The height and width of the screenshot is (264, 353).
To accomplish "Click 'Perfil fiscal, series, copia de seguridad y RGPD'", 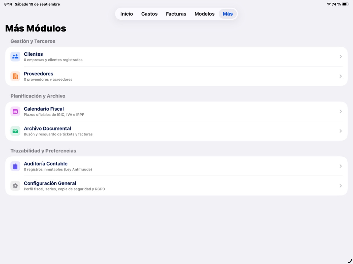I will coord(64,189).
